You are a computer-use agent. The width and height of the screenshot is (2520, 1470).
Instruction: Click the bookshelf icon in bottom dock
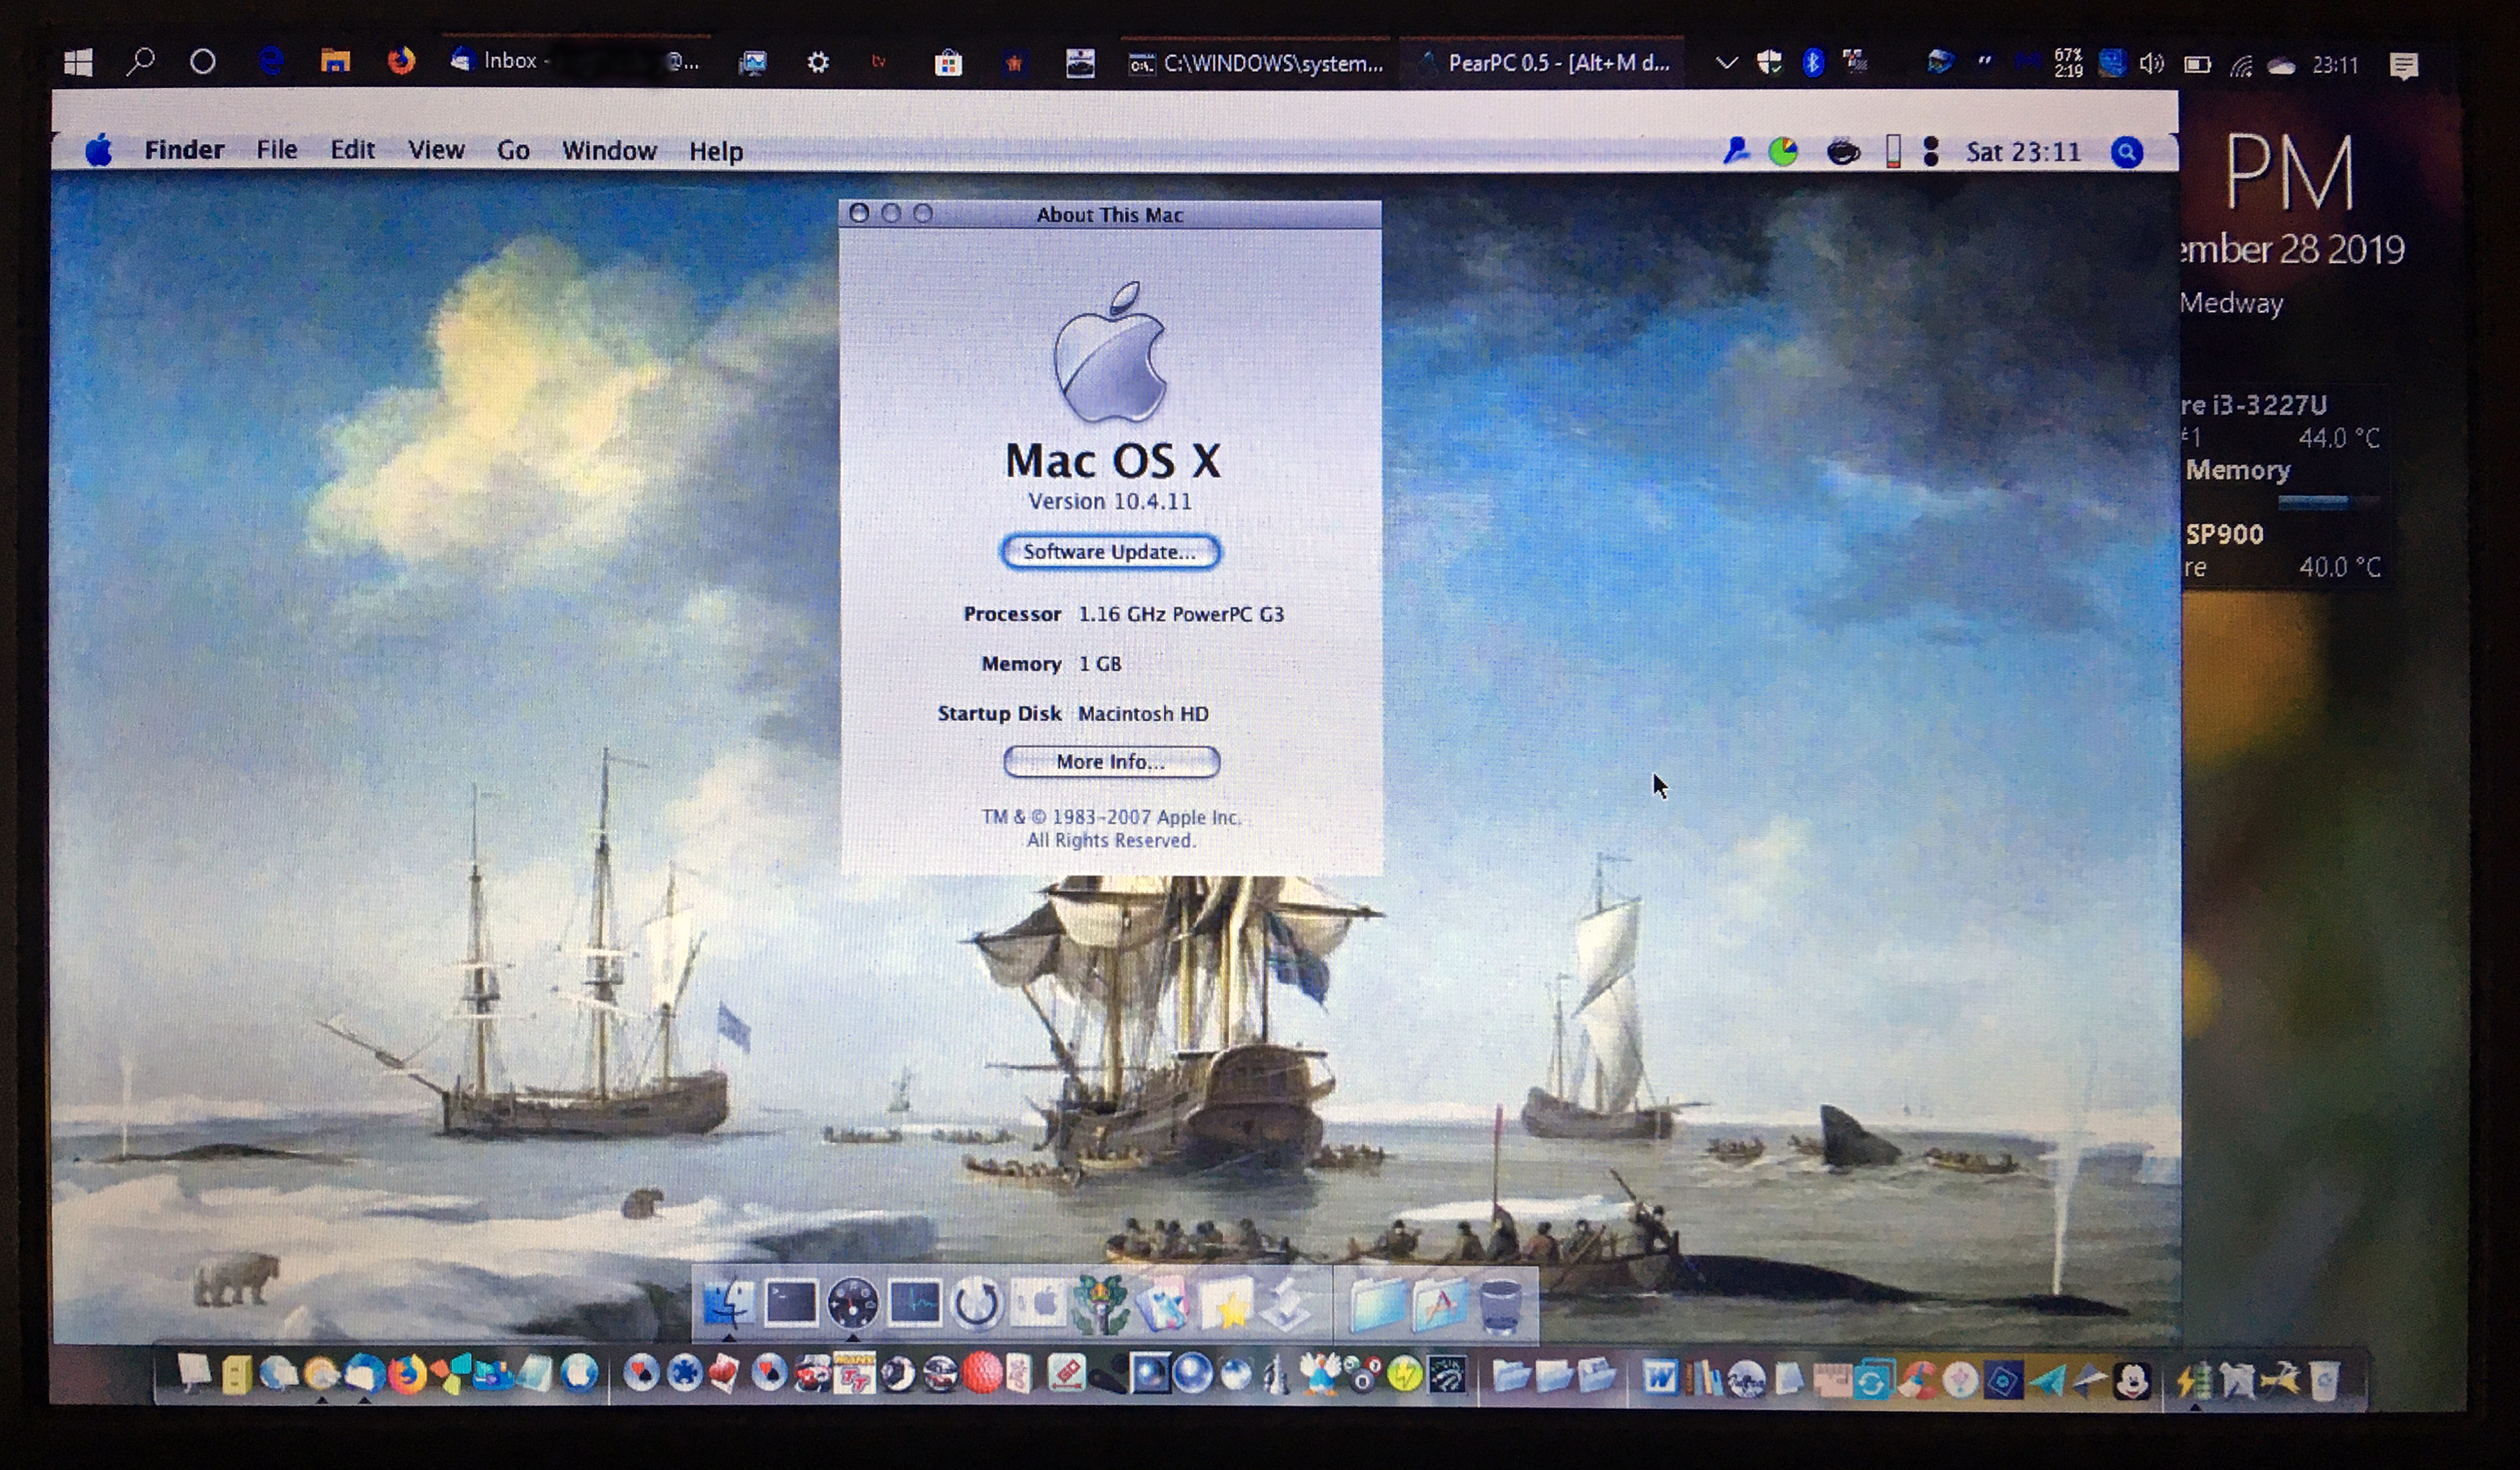[1706, 1377]
